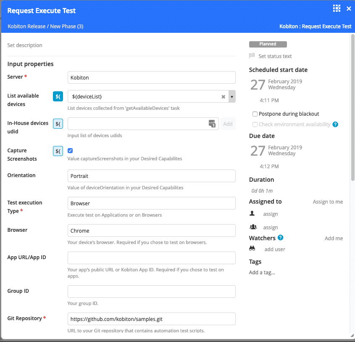355x342 pixels.
Task: Clear the ${deviceList} selection with the x
Action: pyautogui.click(x=224, y=97)
